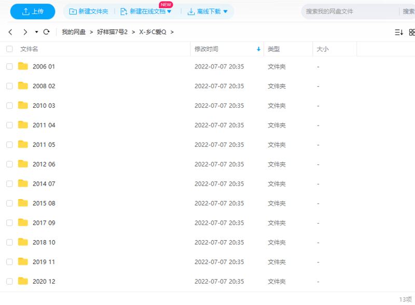Refresh the current folder listing

pyautogui.click(x=46, y=32)
